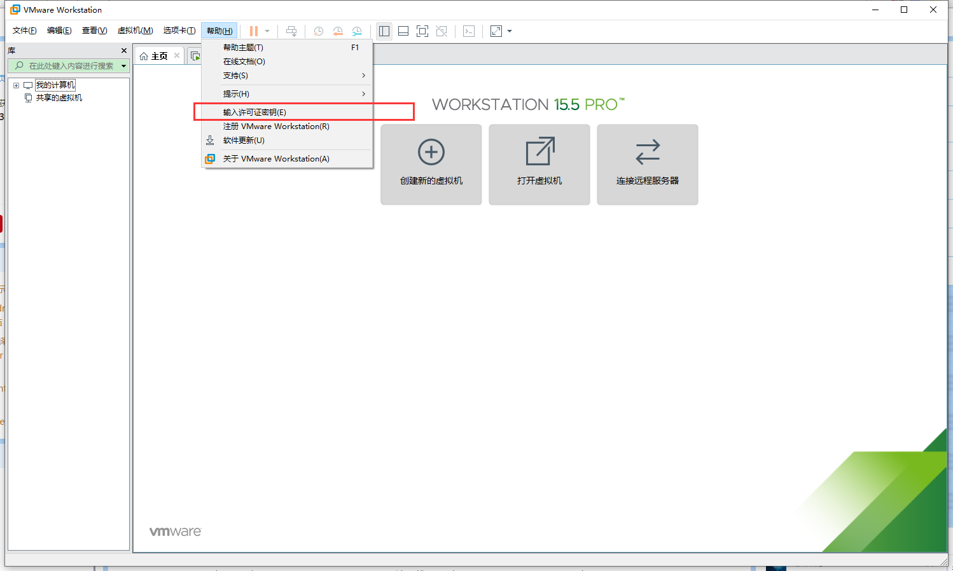
Task: Open the 选项卡(T) menu
Action: (179, 31)
